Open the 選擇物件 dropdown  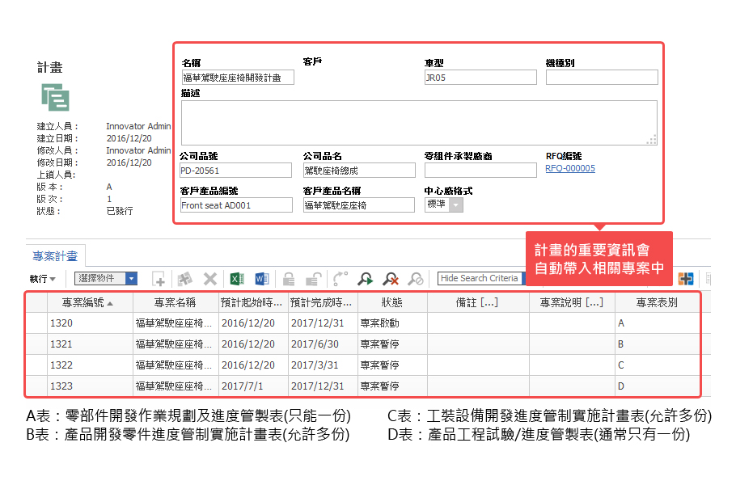(x=131, y=278)
